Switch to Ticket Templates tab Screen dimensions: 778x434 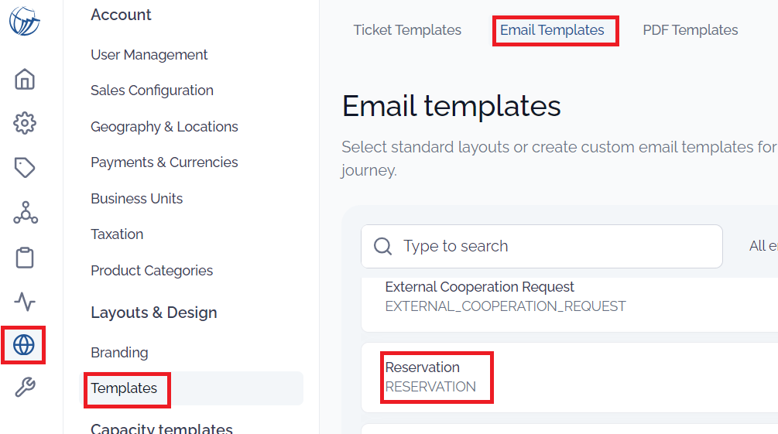[x=407, y=30]
